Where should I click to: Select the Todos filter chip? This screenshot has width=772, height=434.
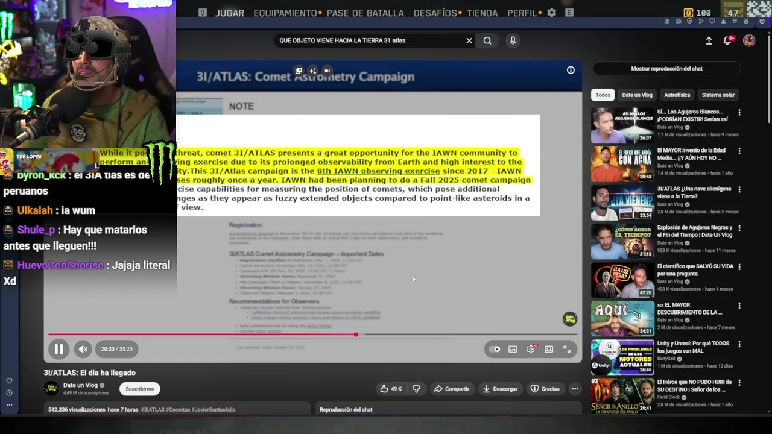coord(603,95)
